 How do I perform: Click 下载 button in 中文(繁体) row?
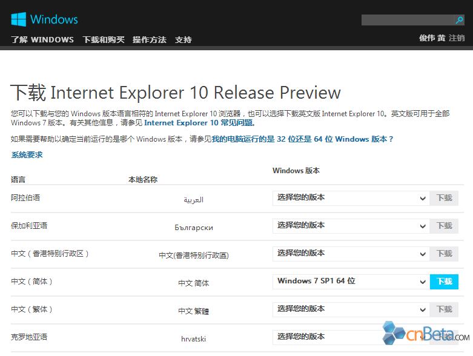[444, 309]
